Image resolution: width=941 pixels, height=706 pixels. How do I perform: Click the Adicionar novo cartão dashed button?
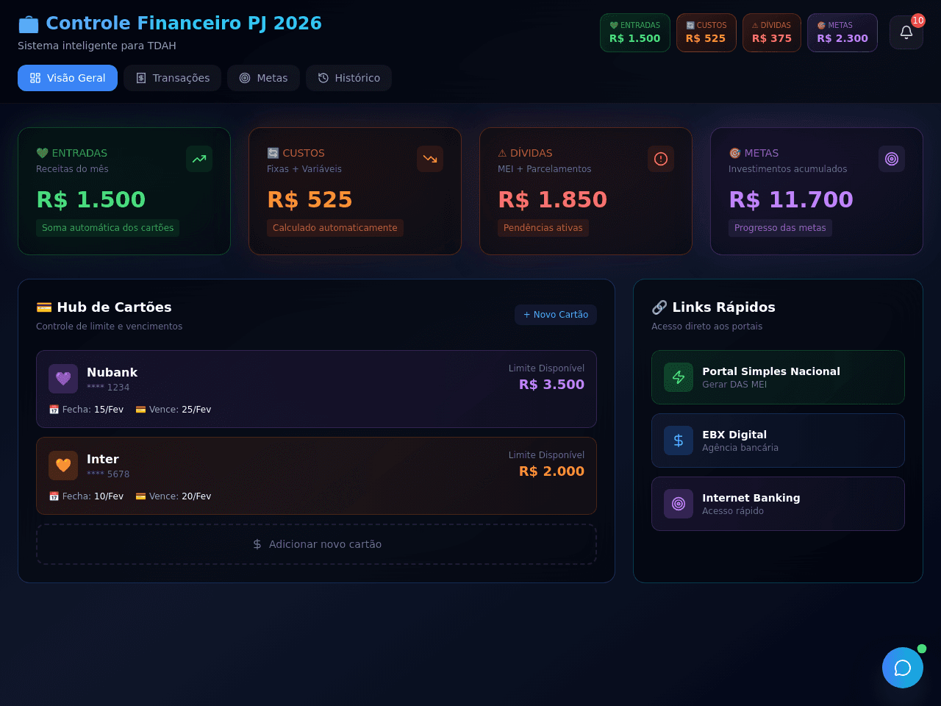(316, 544)
